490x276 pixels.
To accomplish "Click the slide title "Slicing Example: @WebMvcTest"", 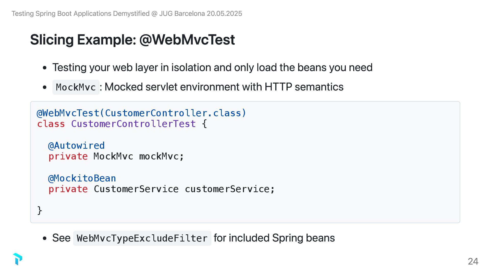I will point(132,40).
